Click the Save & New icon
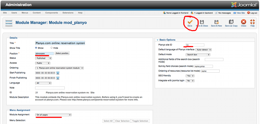Image resolution: width=260 pixels, height=124 pixels. click(x=216, y=22)
